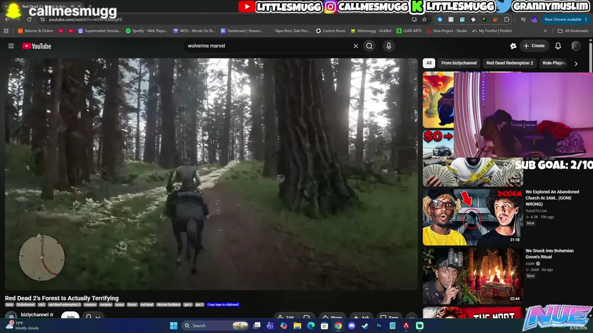Click the 'vampire' tag
This screenshot has height=333, width=593.
click(106, 304)
